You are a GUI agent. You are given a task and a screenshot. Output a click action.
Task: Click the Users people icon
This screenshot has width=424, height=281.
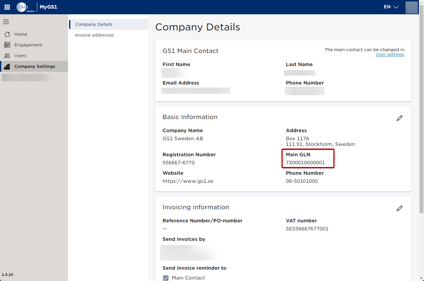(x=7, y=56)
